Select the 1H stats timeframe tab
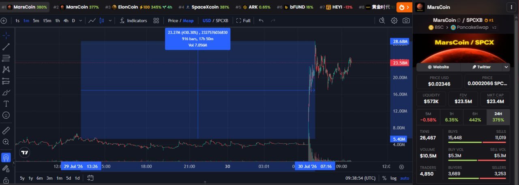This screenshot has height=185, width=519. 451,117
